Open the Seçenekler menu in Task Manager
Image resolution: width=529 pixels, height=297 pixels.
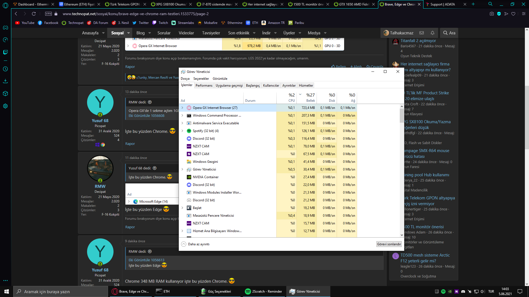tap(201, 79)
